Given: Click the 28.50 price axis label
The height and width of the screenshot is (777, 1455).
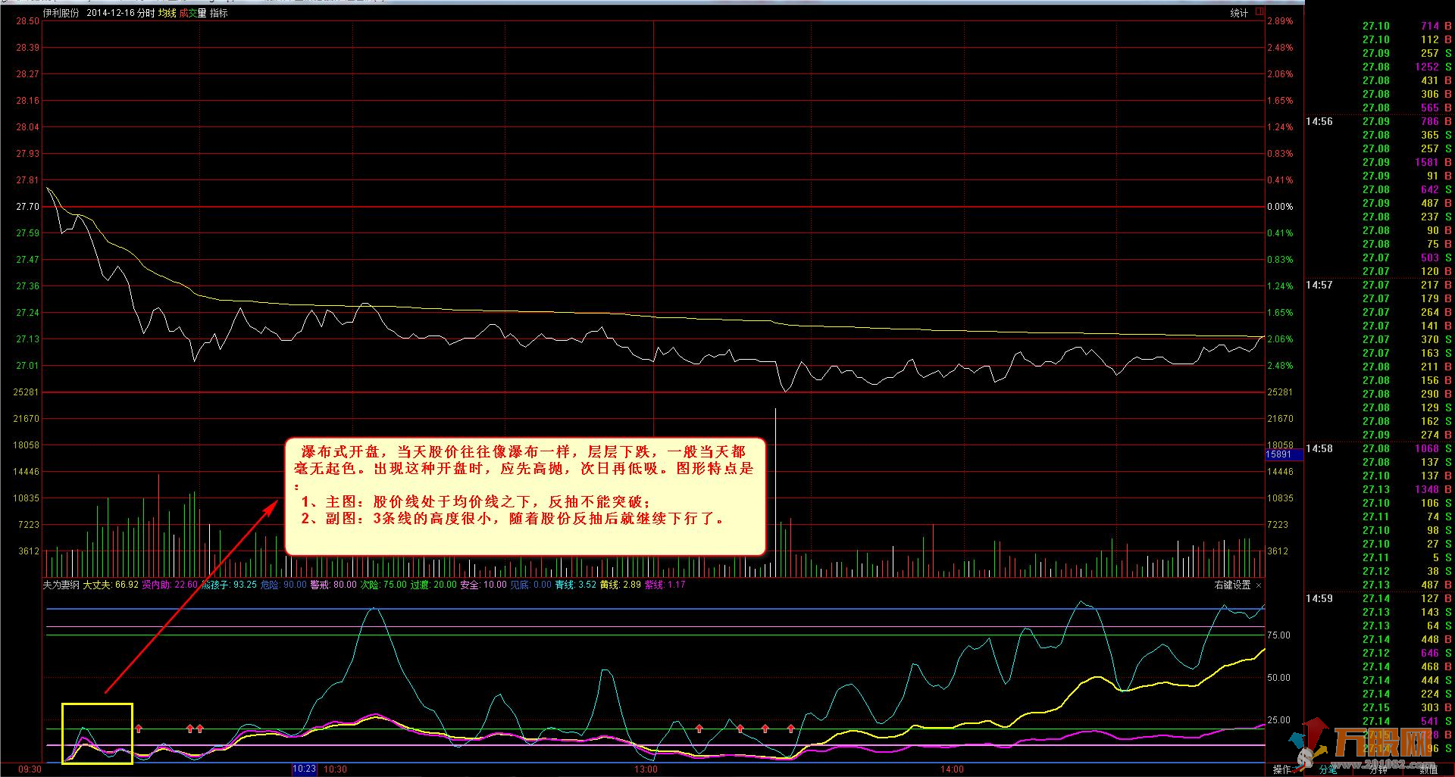Looking at the screenshot, I should [x=28, y=21].
